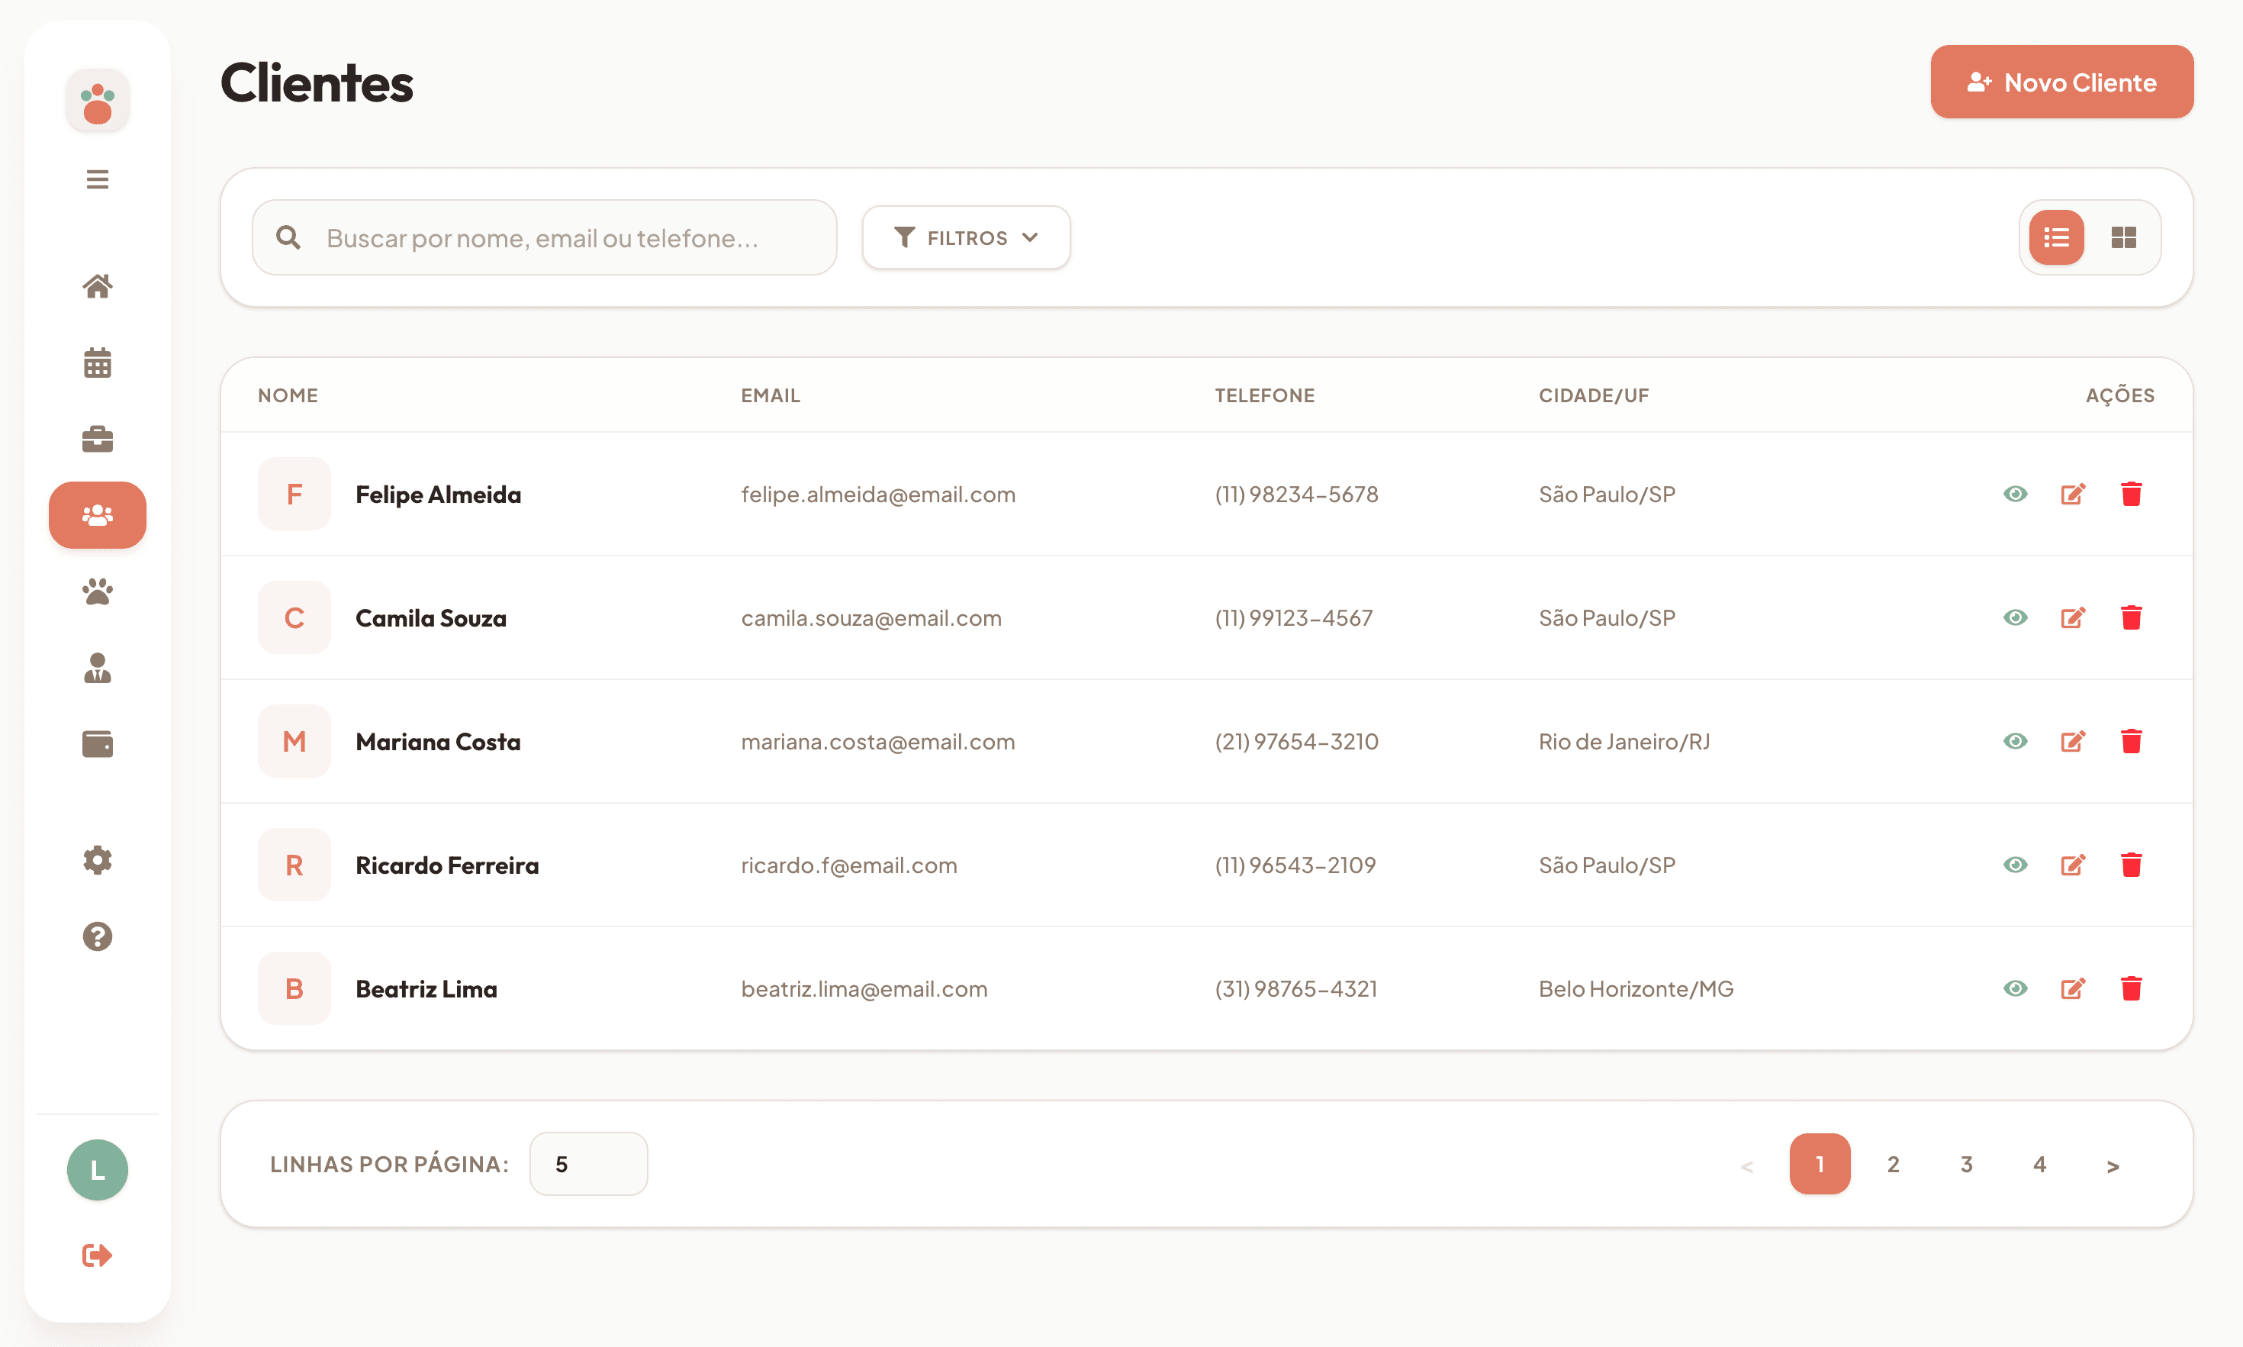This screenshot has height=1347, width=2243.
Task: Open the settings gear icon
Action: coord(97,859)
